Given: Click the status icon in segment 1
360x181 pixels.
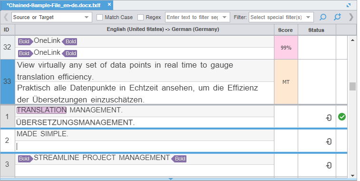Looking at the screenshot, I should coord(329,118).
